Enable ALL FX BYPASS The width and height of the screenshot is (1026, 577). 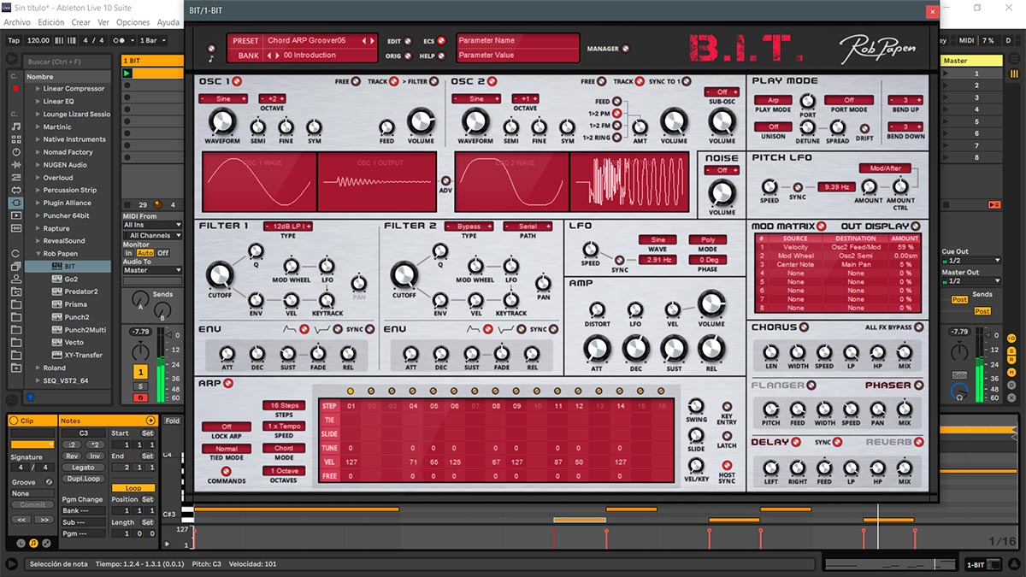[x=918, y=327]
